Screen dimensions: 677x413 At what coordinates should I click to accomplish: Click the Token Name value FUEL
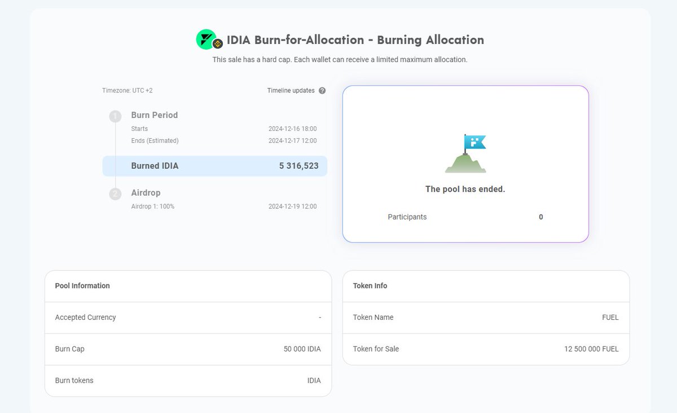610,317
